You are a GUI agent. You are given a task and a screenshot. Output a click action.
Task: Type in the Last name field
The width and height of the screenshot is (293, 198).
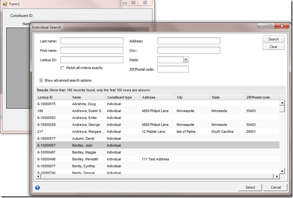pyautogui.click(x=92, y=41)
